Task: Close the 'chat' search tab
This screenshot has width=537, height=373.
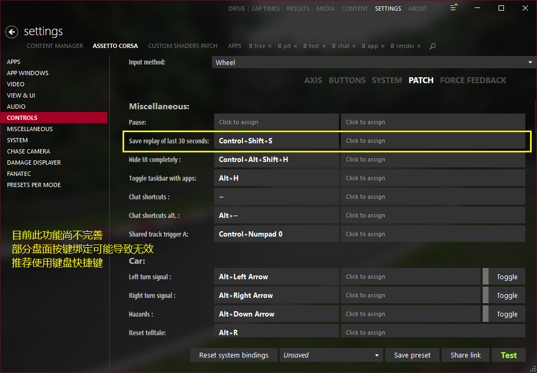Action: click(x=354, y=46)
